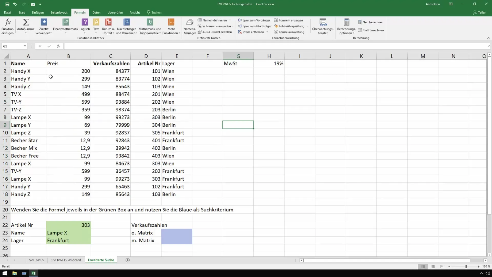Screen dimensions: 492x277
Task: Open Mathematik und Trigonometrie functions
Action: [150, 26]
